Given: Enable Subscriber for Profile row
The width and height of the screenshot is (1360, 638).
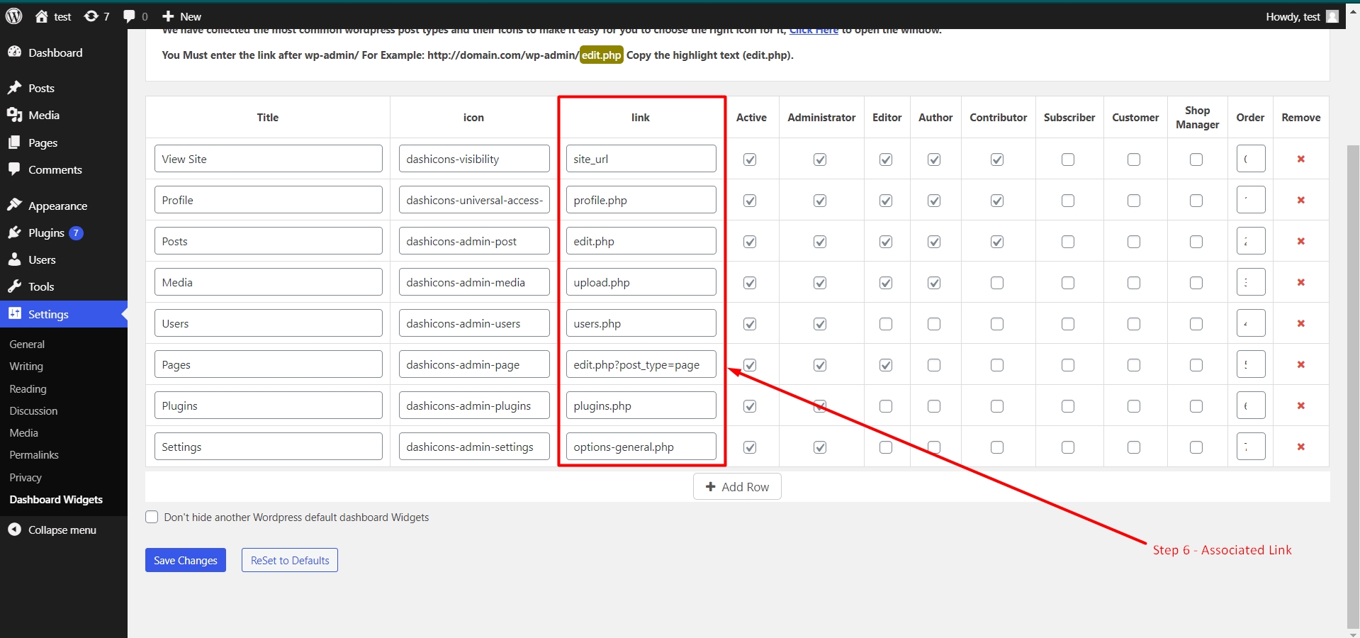Looking at the screenshot, I should [x=1068, y=201].
